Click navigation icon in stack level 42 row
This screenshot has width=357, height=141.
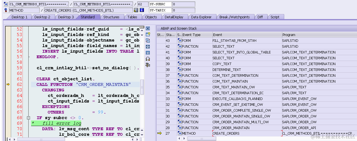pyautogui.click(x=180, y=46)
